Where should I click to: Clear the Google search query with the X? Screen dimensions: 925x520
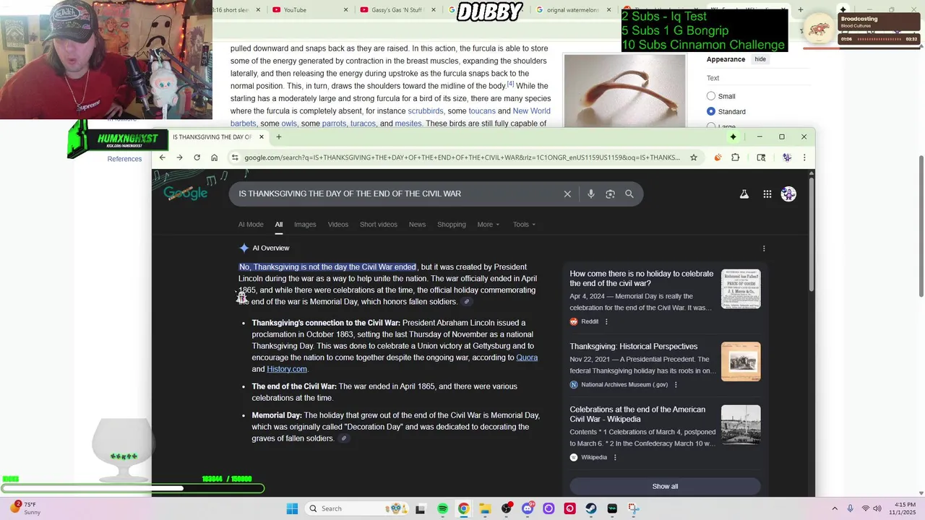(567, 194)
